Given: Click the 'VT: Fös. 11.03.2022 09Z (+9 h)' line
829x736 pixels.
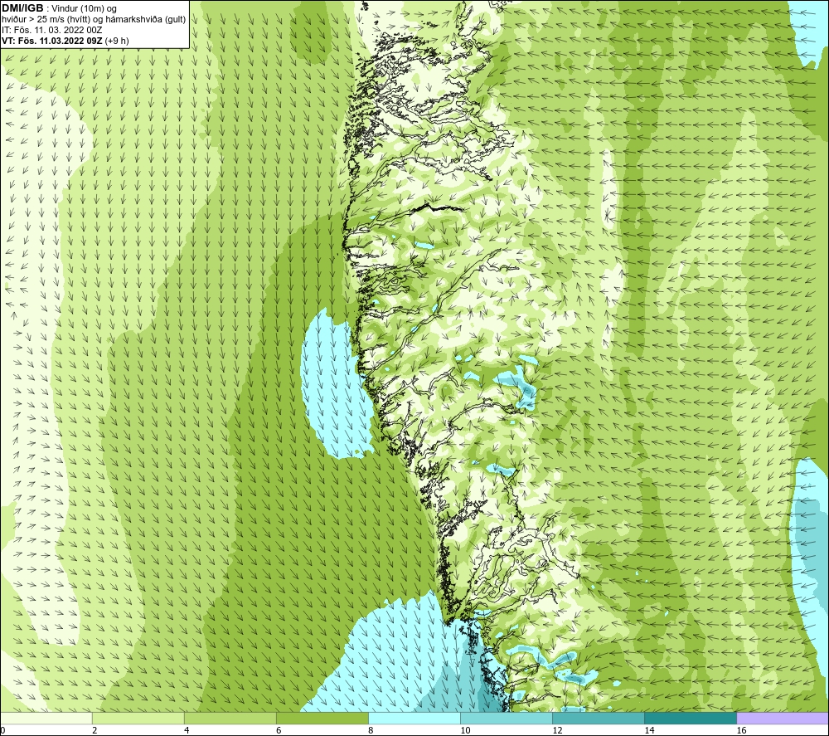Looking at the screenshot, I should (x=65, y=41).
